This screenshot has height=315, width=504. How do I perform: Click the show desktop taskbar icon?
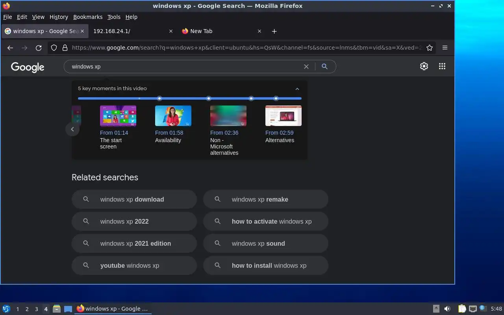point(68,309)
